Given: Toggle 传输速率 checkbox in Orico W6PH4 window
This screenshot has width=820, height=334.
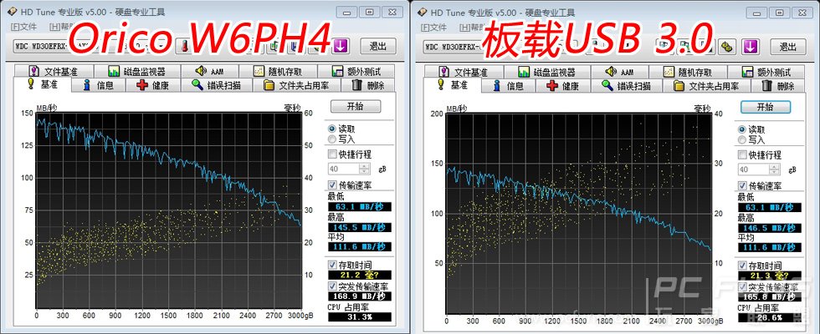Looking at the screenshot, I should 332,185.
